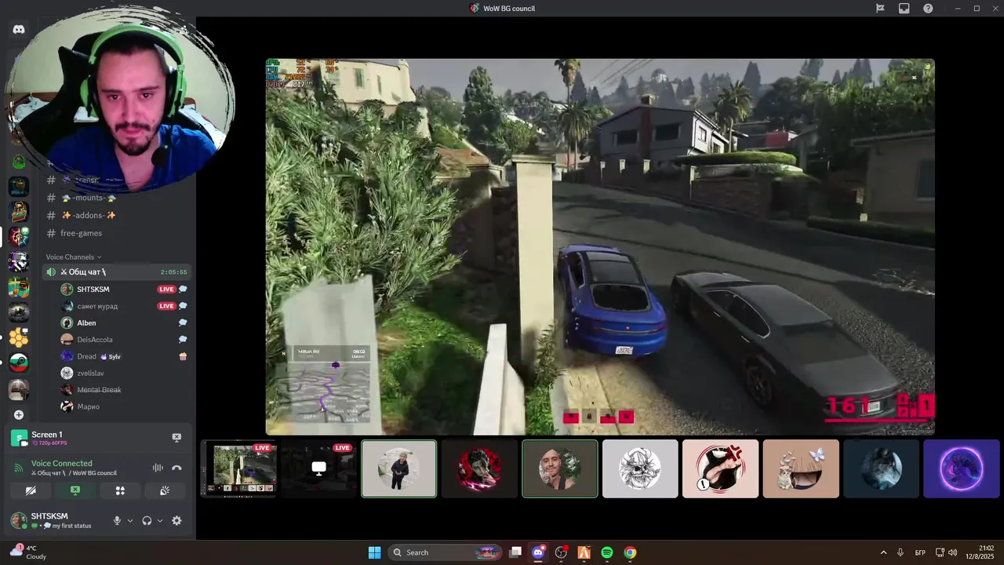This screenshot has width=1004, height=565.
Task: Open SHTSKSM user in voice list
Action: (x=93, y=290)
